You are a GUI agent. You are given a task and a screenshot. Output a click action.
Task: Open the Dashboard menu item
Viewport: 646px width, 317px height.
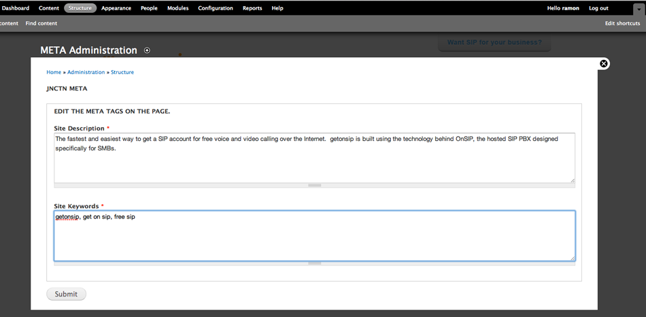[x=15, y=8]
